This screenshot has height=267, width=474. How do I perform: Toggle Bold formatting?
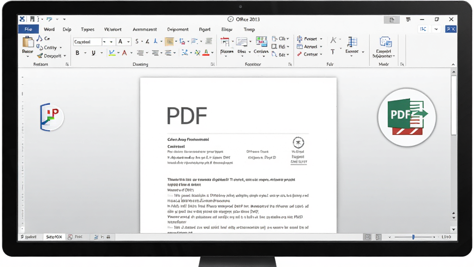[x=77, y=53]
